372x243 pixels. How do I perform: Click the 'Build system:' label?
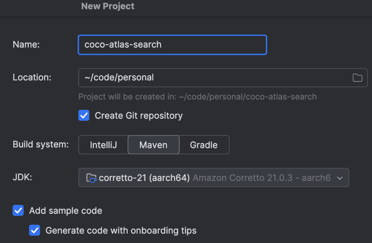[41, 144]
